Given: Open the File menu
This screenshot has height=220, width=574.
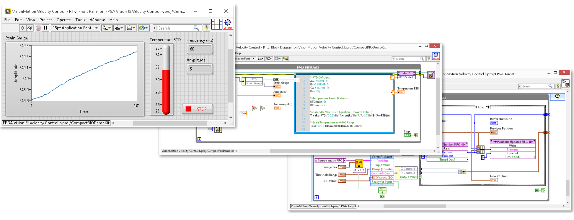Looking at the screenshot, I should coord(7,20).
